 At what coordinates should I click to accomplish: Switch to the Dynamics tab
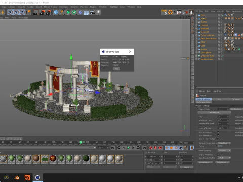click(x=236, y=99)
